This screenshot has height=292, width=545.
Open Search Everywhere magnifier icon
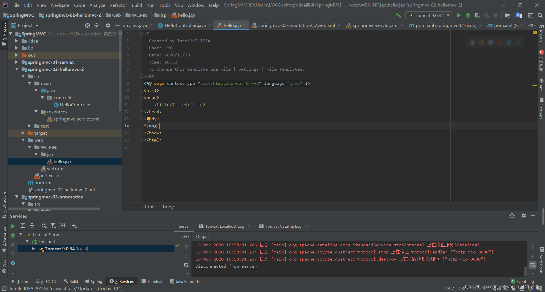point(540,15)
